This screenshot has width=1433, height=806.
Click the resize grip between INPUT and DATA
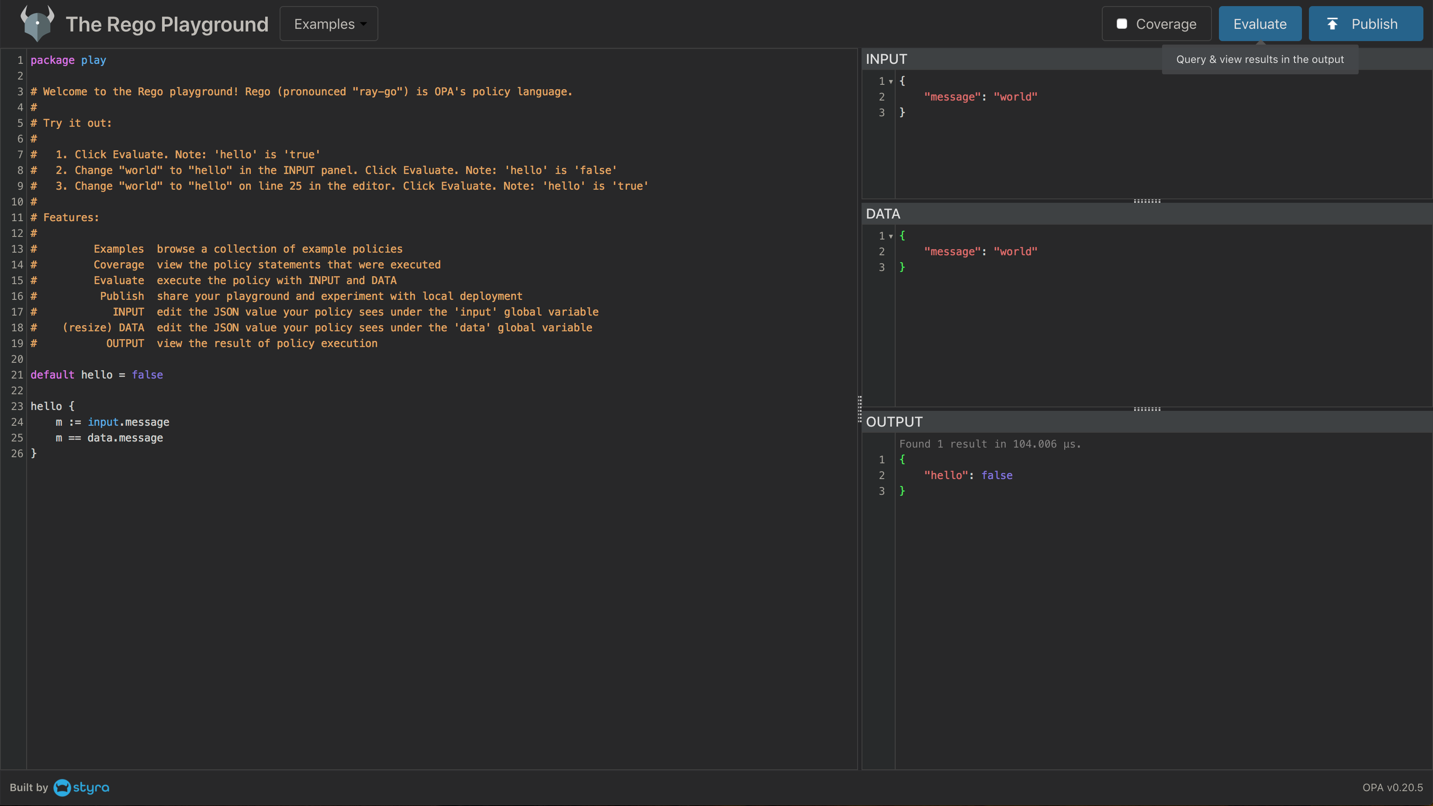coord(1146,201)
